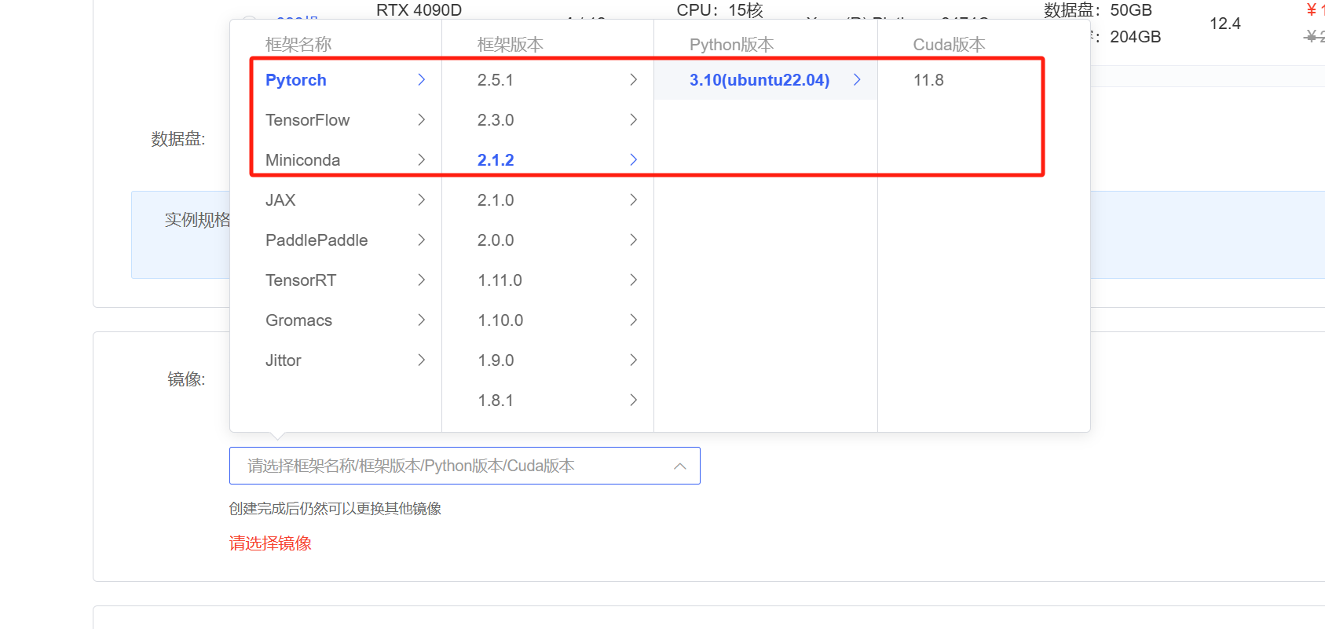Select framework version 2.1.0

(x=496, y=200)
